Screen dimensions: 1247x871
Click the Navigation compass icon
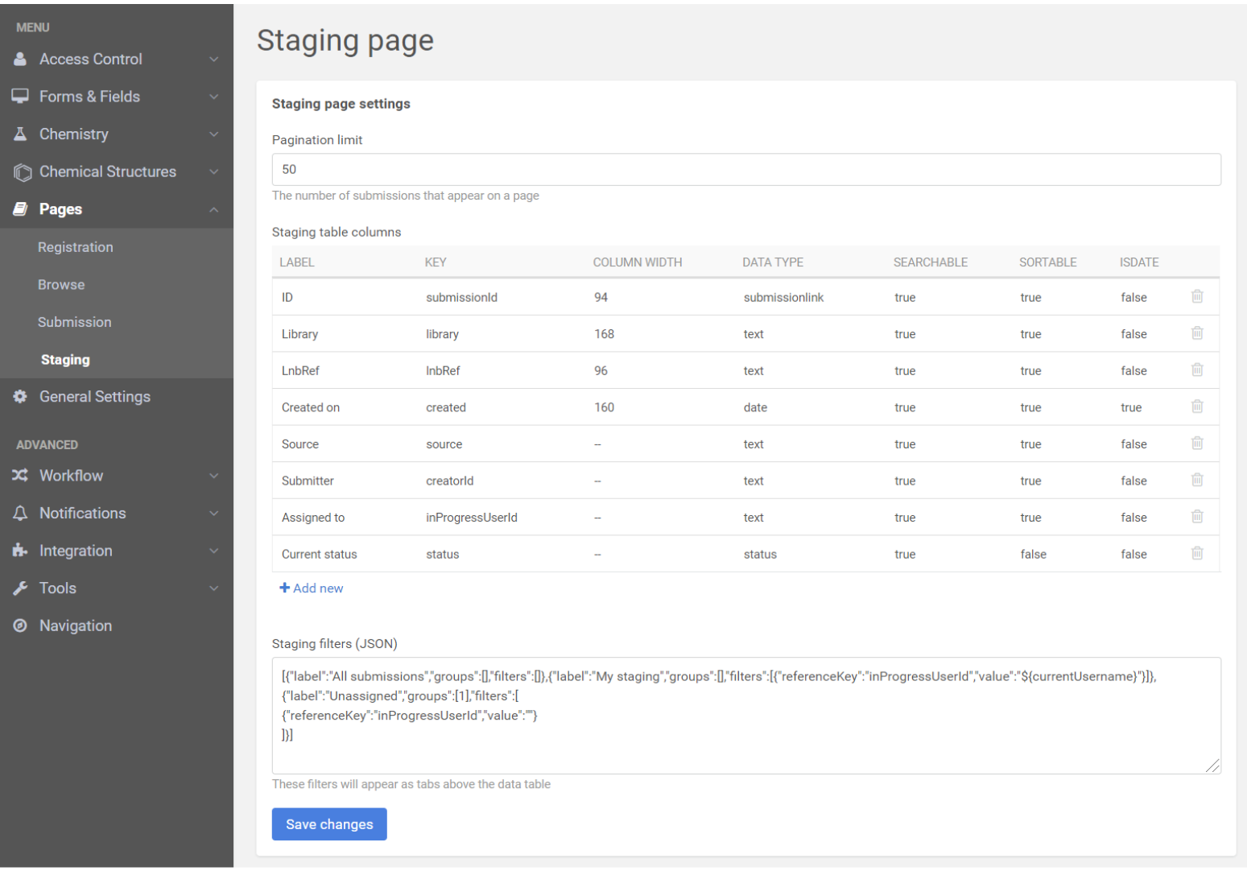tap(21, 625)
